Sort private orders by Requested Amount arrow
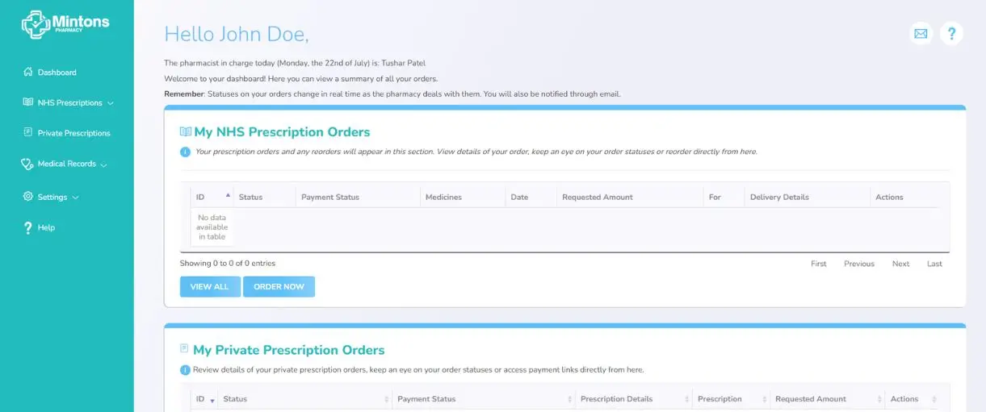This screenshot has height=412, width=986. pos(879,400)
